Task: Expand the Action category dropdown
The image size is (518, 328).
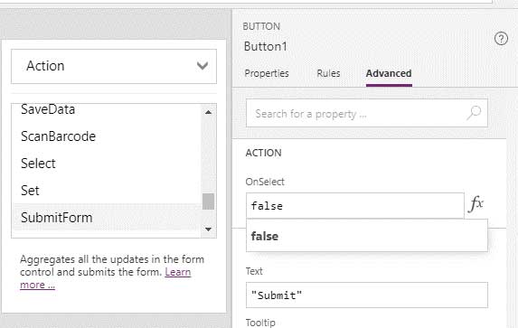Action: [x=114, y=66]
